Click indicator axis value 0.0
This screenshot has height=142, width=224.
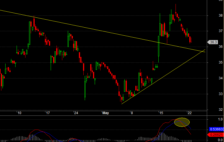pos(220,140)
